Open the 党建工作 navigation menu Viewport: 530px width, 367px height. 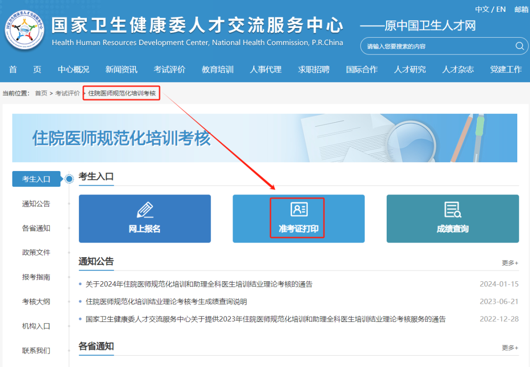[x=506, y=69]
